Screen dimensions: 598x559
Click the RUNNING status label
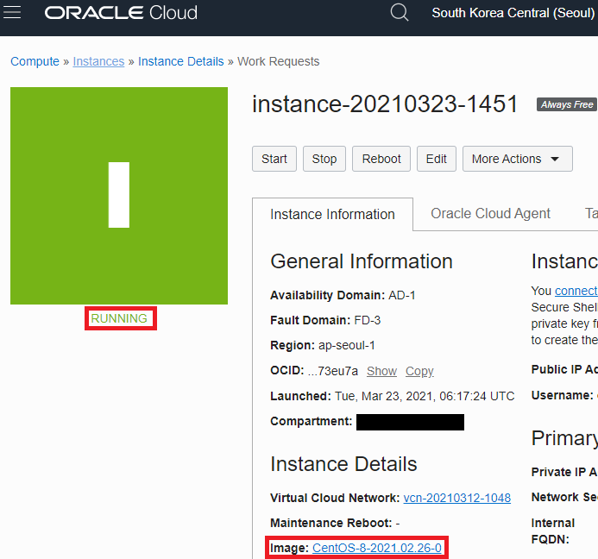[x=119, y=318]
